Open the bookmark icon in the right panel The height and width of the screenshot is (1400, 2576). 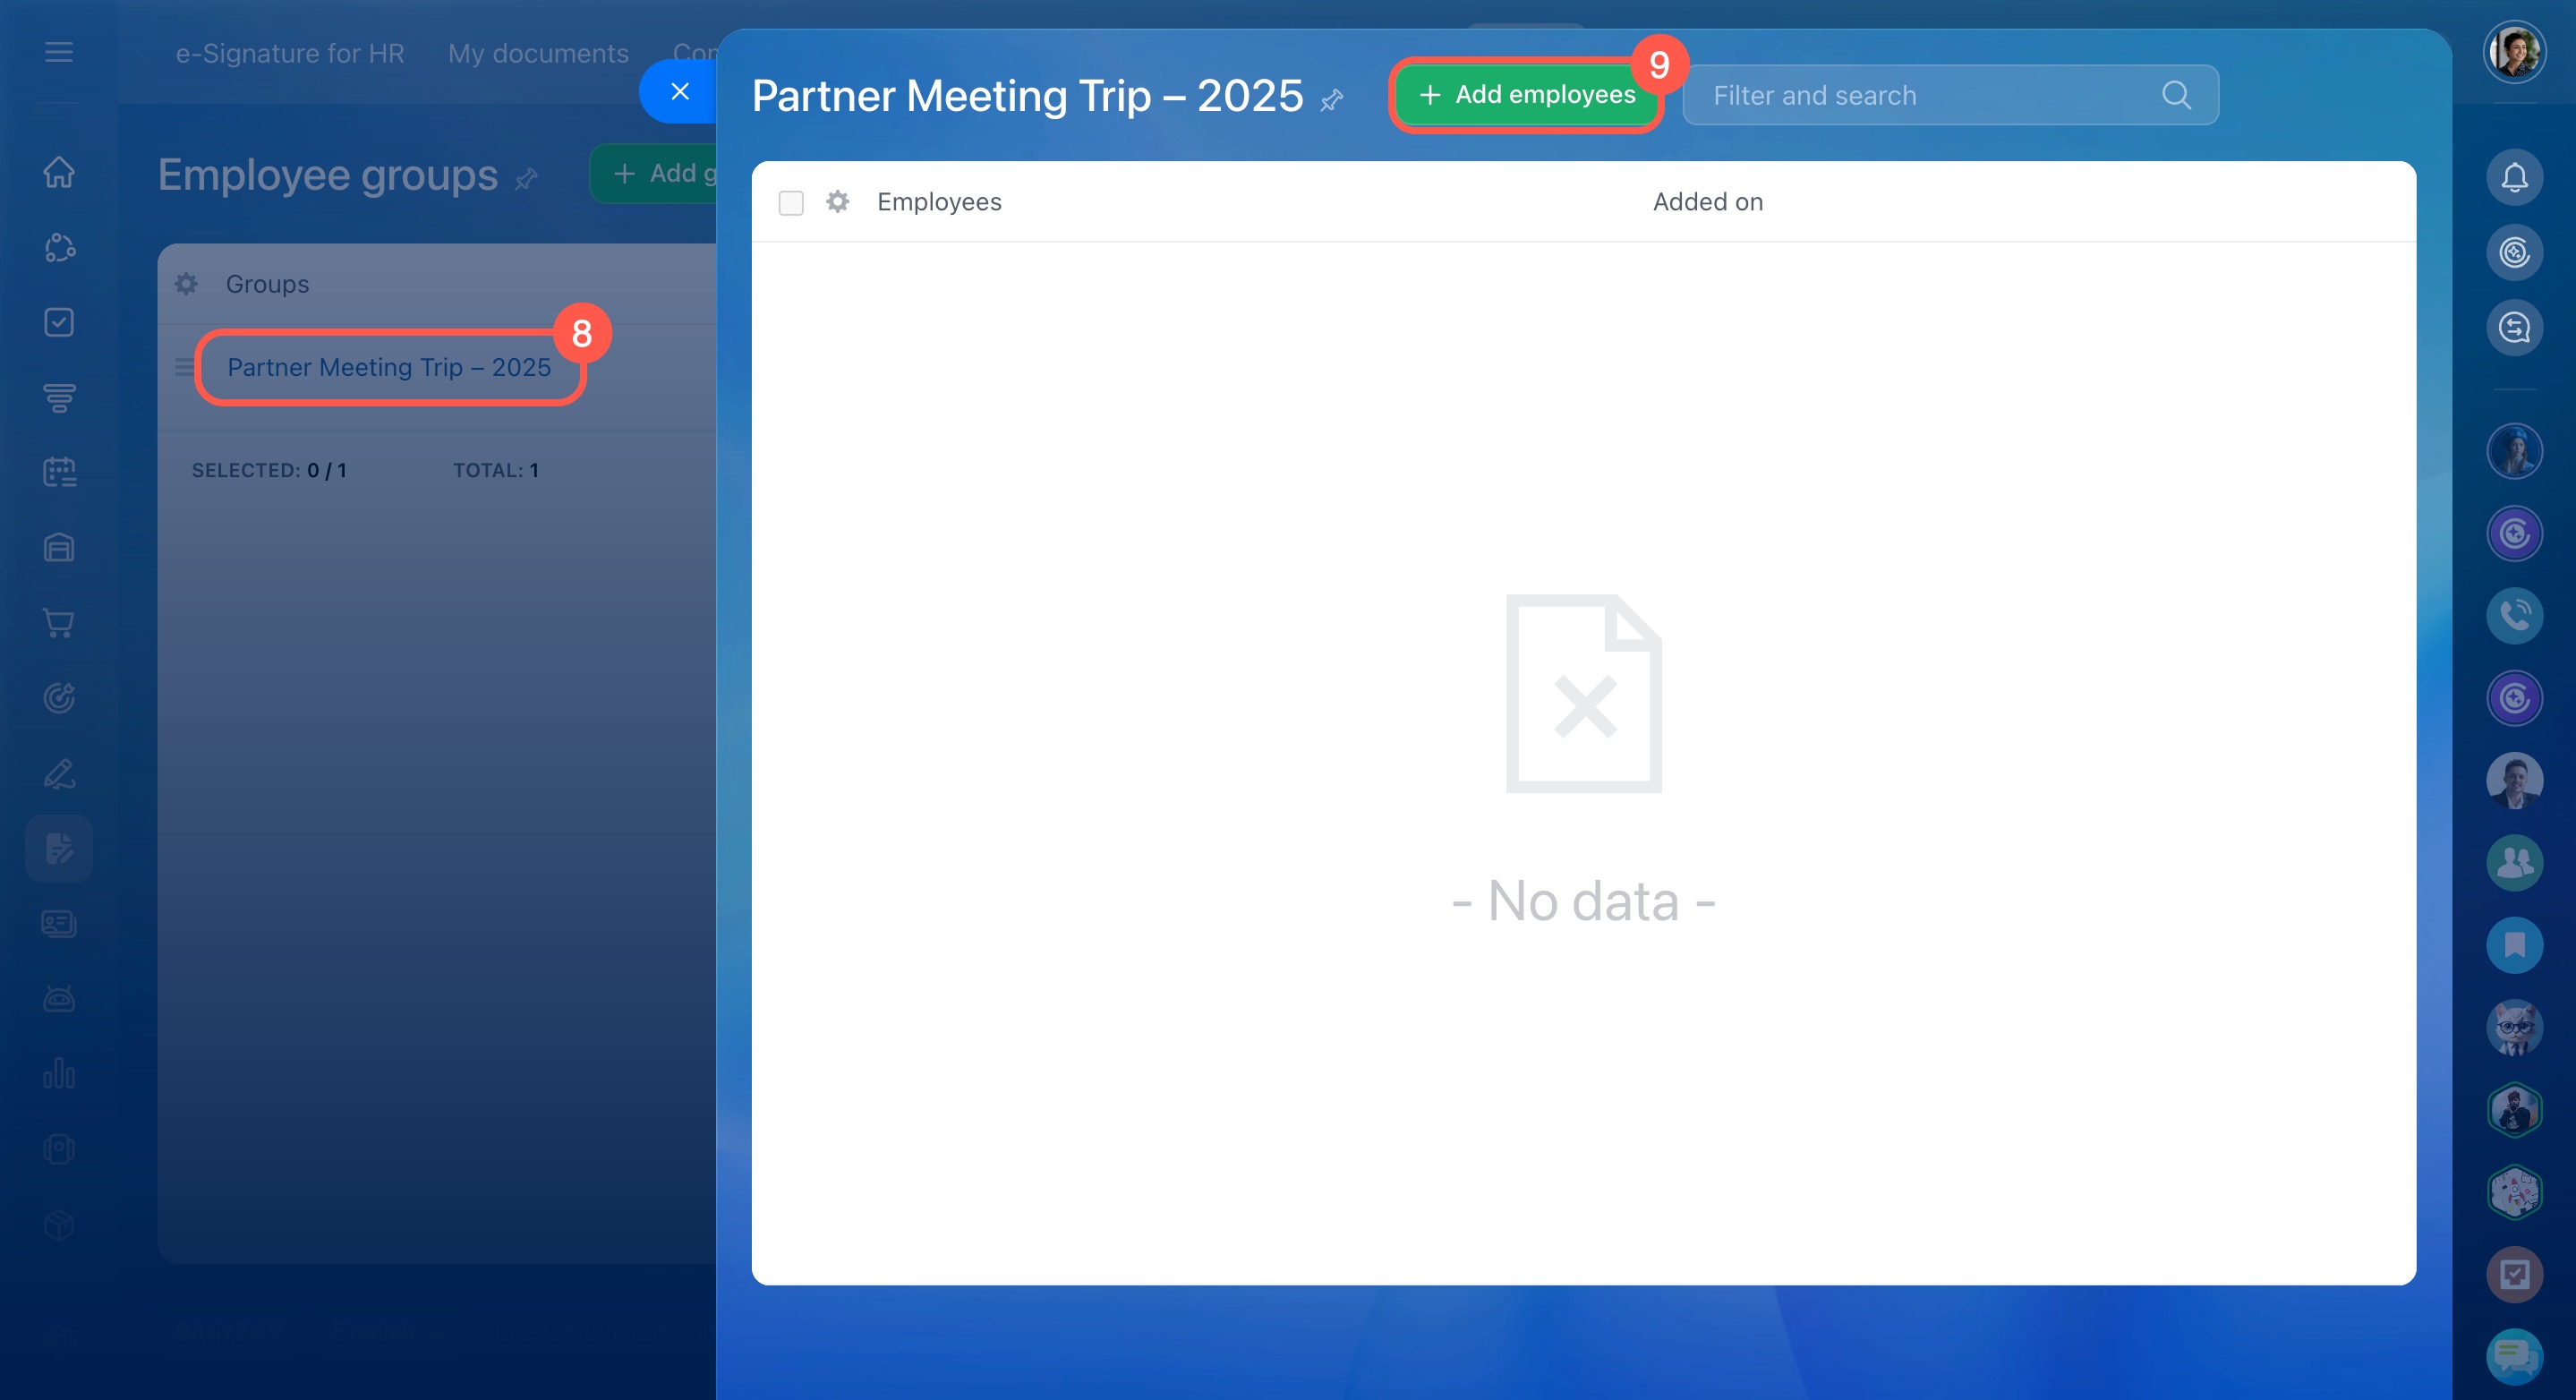(2514, 944)
